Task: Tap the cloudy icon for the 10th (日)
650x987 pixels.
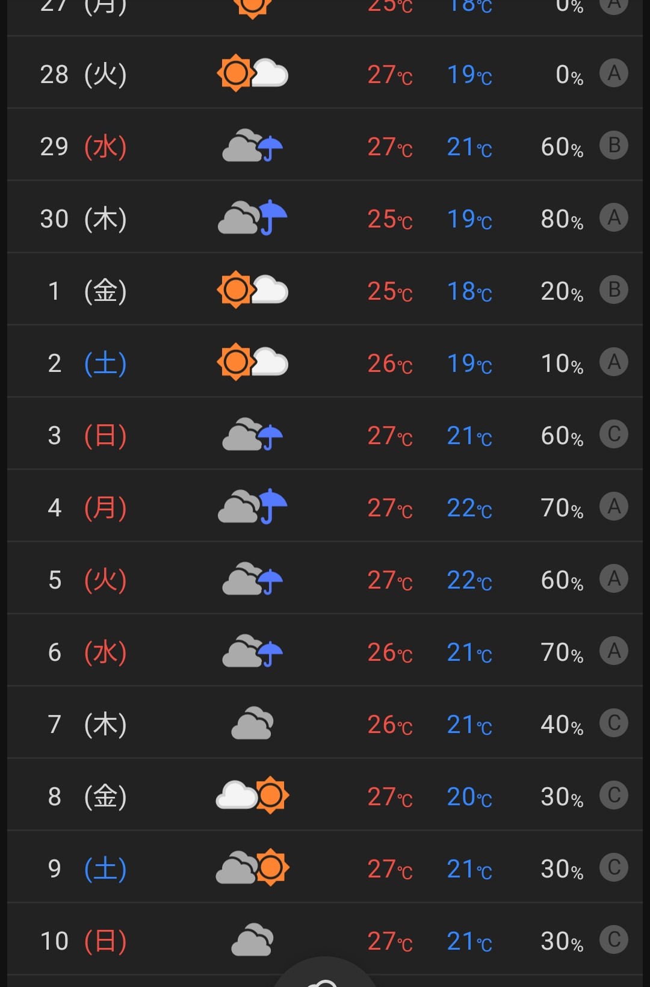Action: coord(252,940)
